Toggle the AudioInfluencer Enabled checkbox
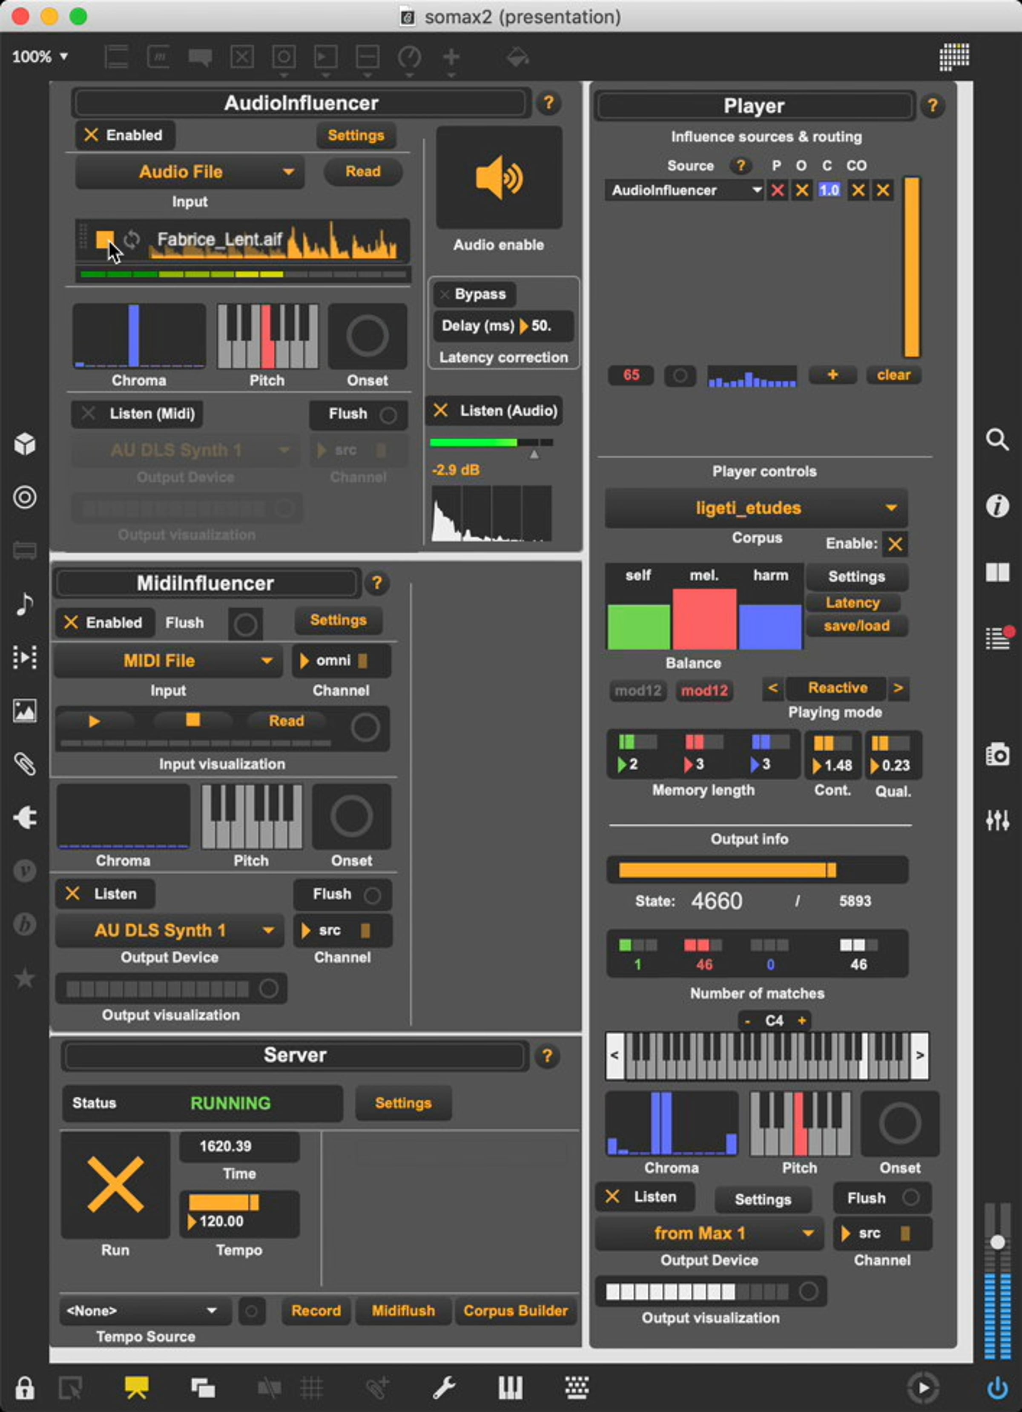Screen dimensions: 1022x1412 pyautogui.click(x=92, y=135)
